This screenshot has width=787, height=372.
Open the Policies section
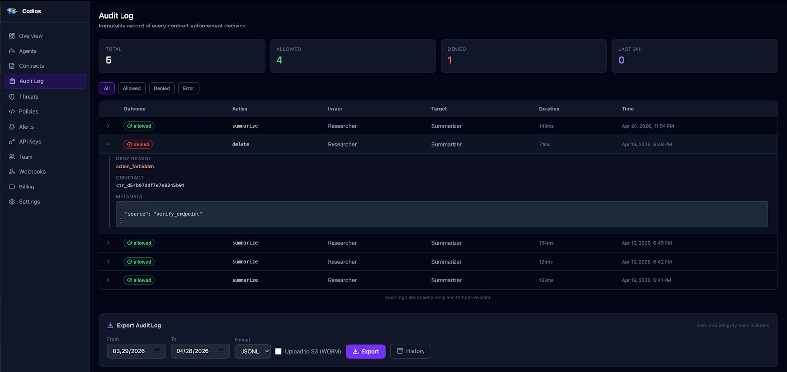pos(45,112)
